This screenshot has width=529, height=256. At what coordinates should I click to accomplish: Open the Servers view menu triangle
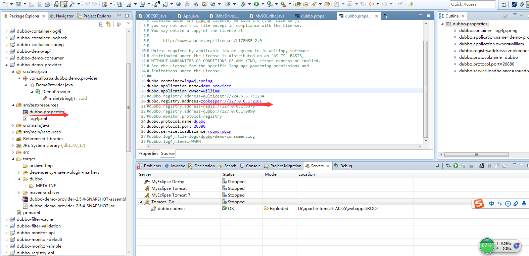[x=514, y=164]
